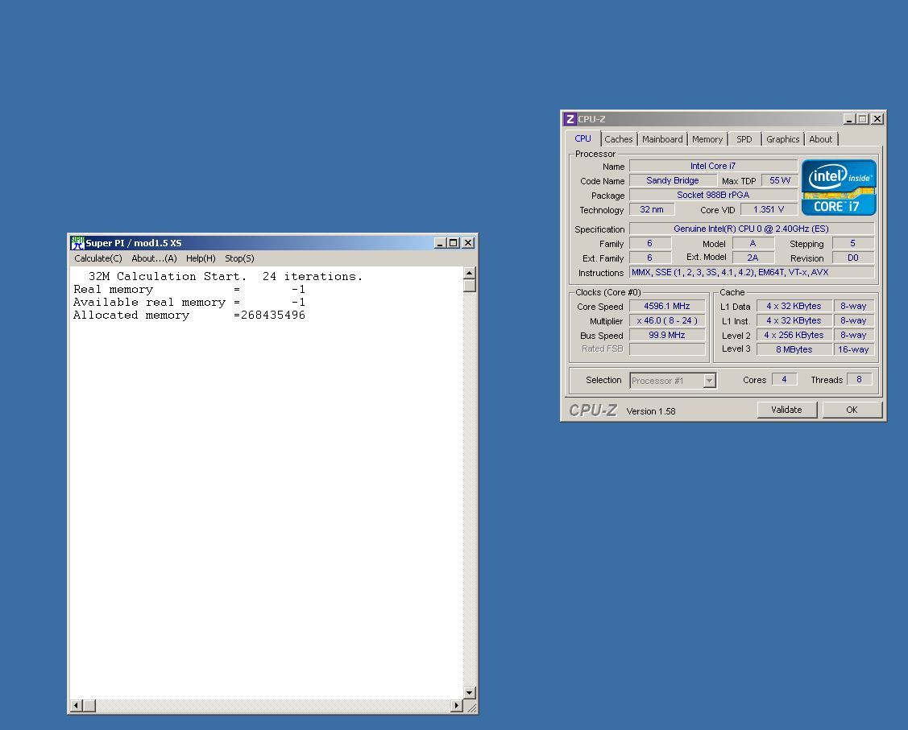
Task: Click the Intel Core i7 name field
Action: (713, 166)
